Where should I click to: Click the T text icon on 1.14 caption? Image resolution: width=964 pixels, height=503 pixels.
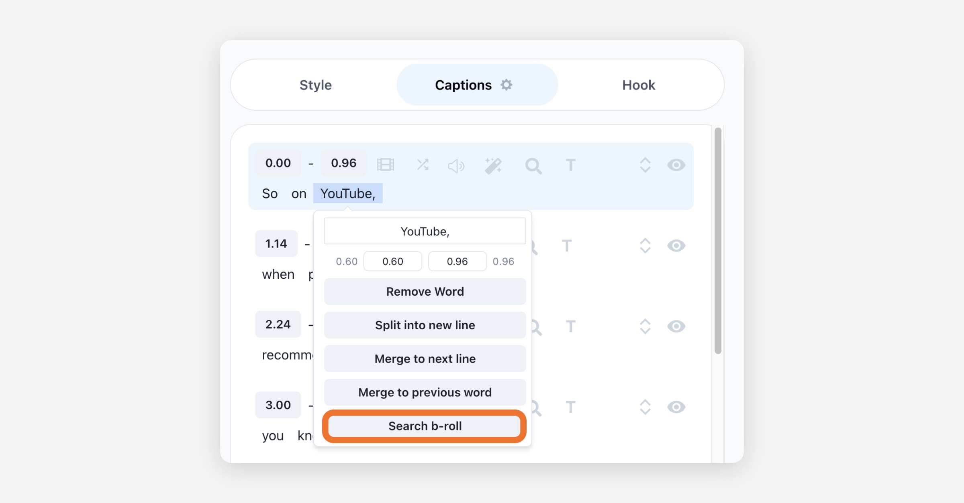[567, 245]
